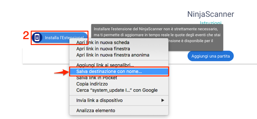
Task: Click the Aggiungi una partita button
Action: coord(211,56)
